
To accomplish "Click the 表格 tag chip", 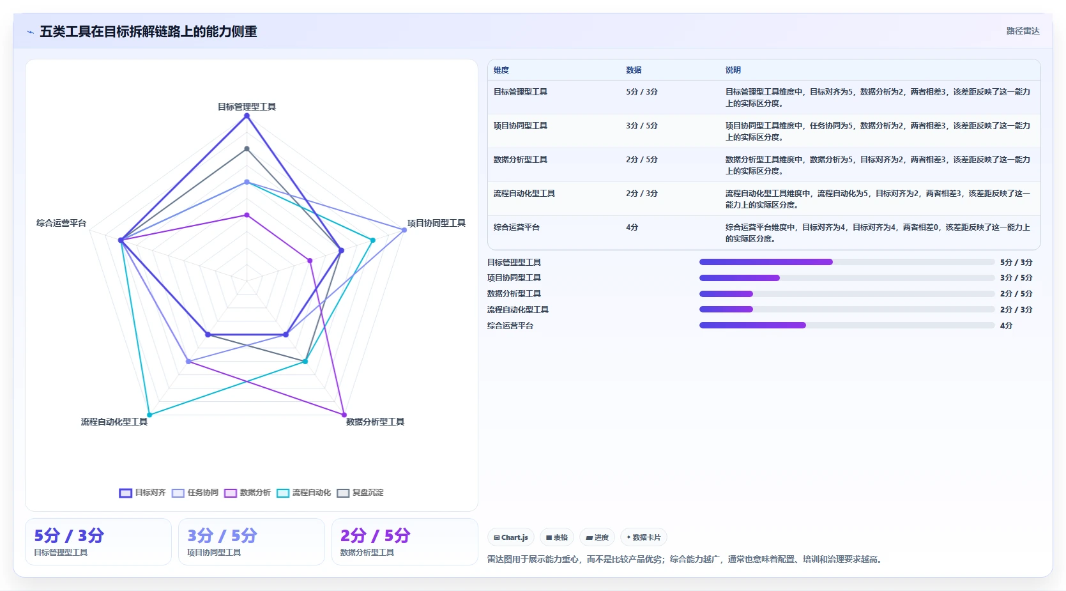I will (557, 537).
